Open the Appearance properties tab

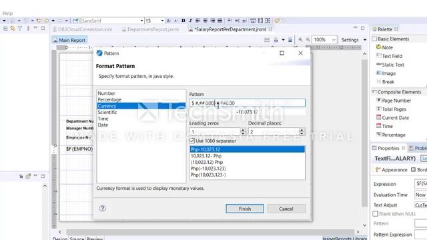tap(392, 170)
